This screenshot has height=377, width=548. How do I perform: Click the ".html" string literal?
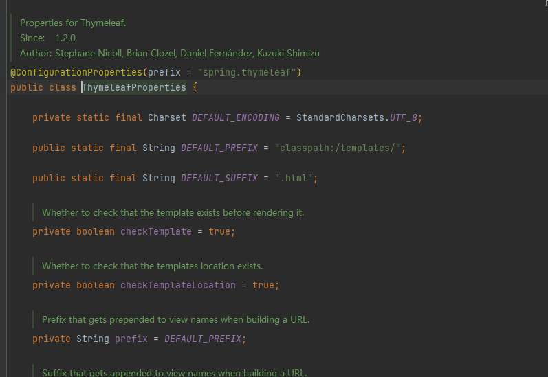tap(293, 178)
